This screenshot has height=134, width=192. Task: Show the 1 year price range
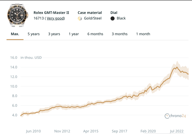pyautogui.click(x=74, y=34)
